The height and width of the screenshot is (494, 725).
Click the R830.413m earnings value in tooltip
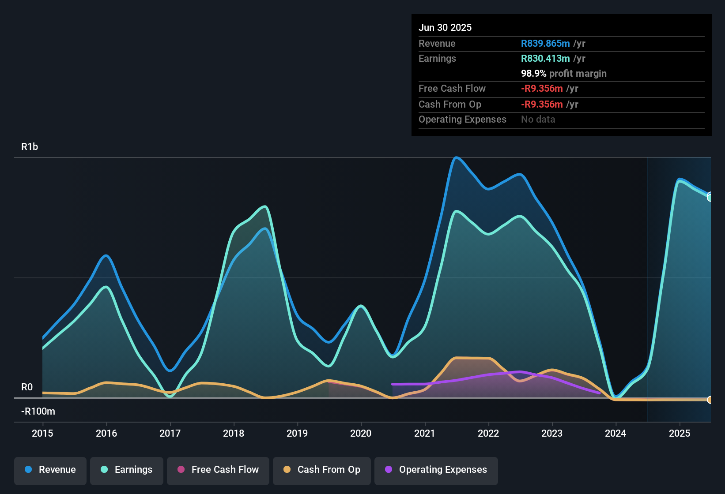[545, 59]
